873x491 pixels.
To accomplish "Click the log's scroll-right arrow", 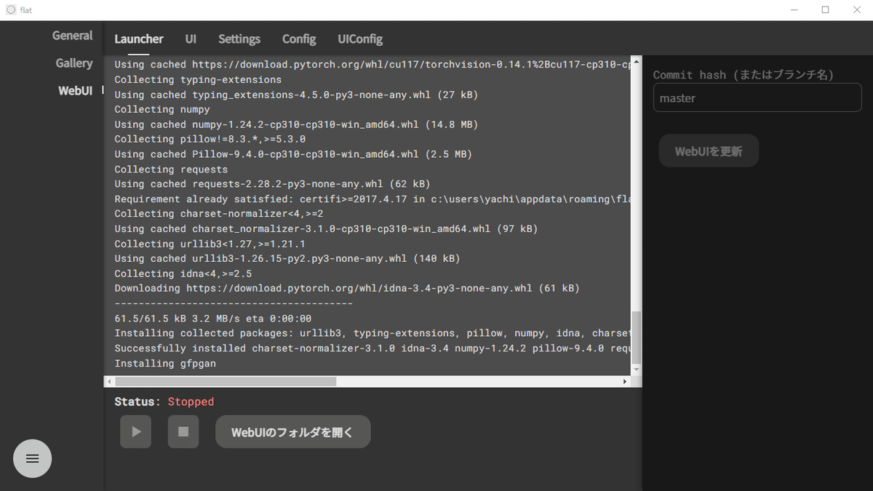I will (625, 381).
